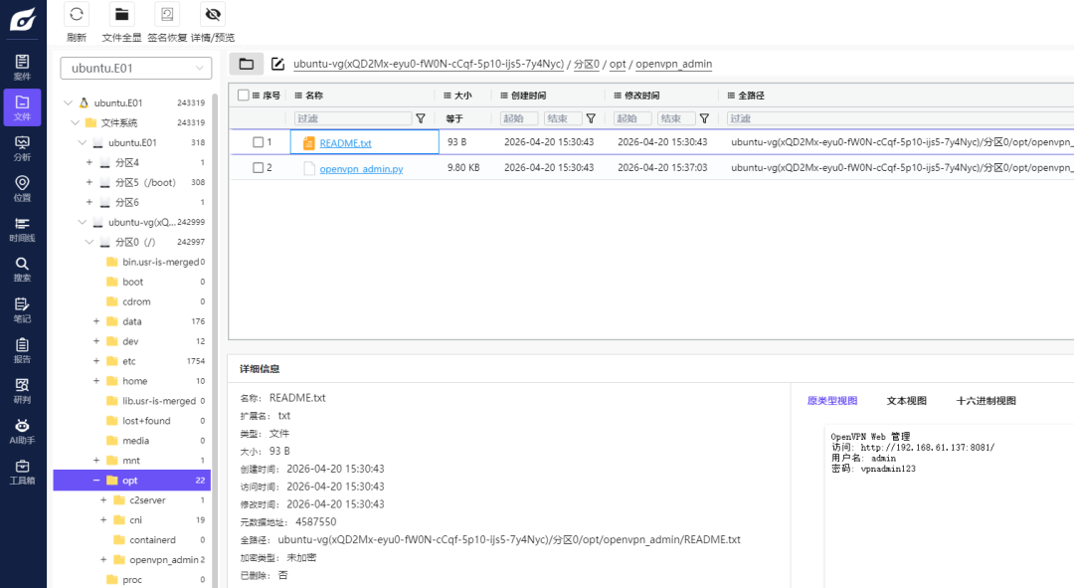Open the openvpn_admin.py file link
This screenshot has height=588, width=1074.
(361, 168)
